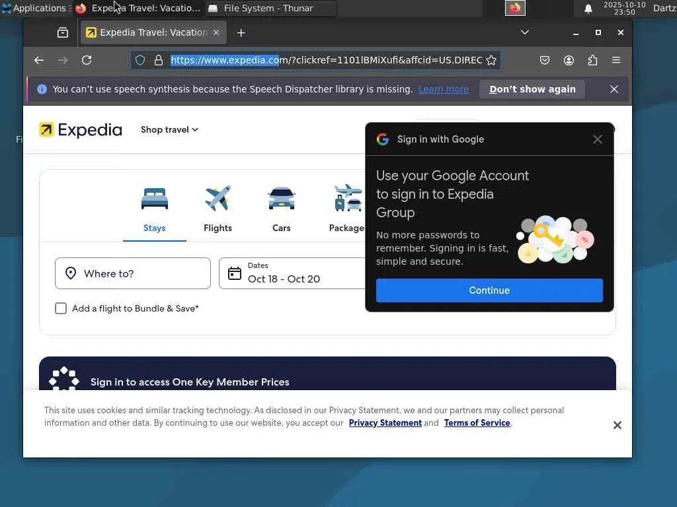Viewport: 677px width, 507px height.
Task: Open the recent browsing tabs view icon
Action: coord(63,33)
